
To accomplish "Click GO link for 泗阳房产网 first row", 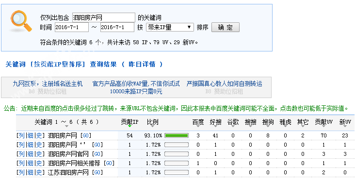I will tap(86, 136).
